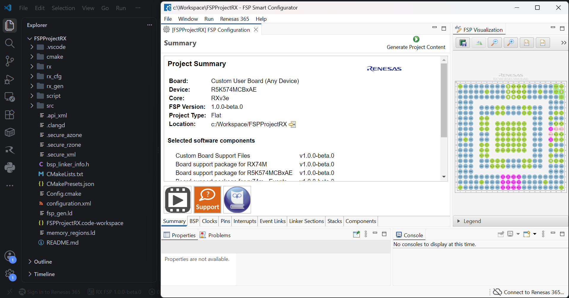Open VS Code Selection menu

point(63,8)
